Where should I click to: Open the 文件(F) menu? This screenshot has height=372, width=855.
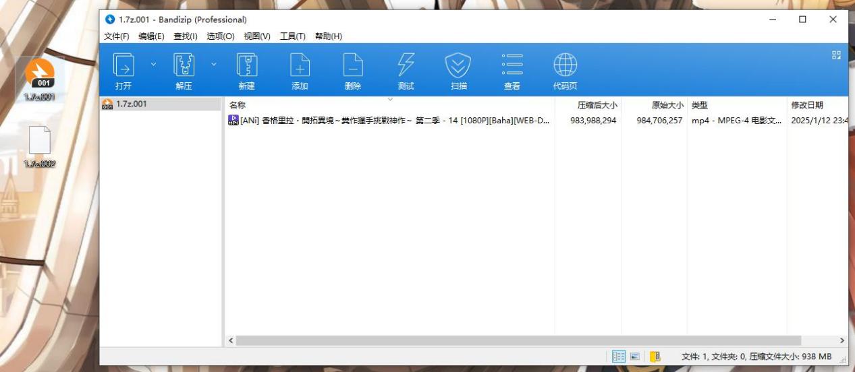point(117,36)
